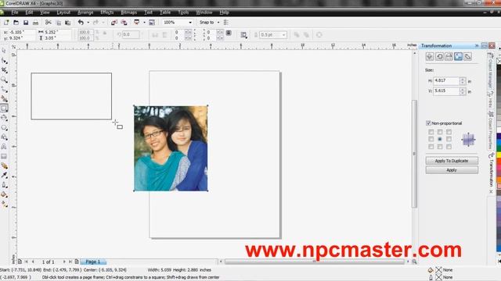
Task: Switch to Size tab in Transformation docker
Action: [x=458, y=56]
